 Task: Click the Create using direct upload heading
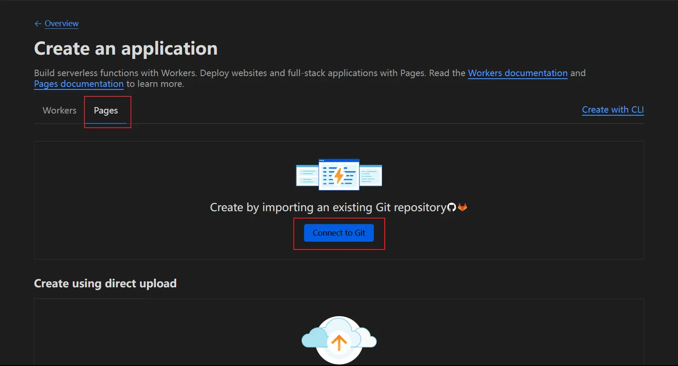pos(105,283)
